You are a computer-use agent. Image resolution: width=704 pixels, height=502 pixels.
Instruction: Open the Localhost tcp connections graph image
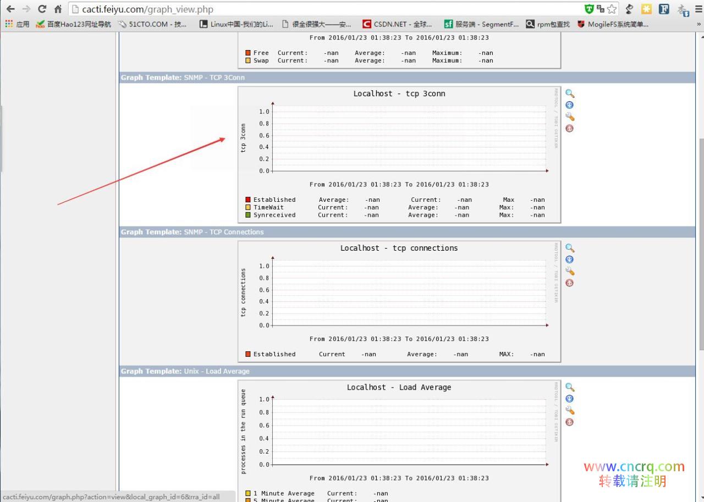(x=399, y=301)
